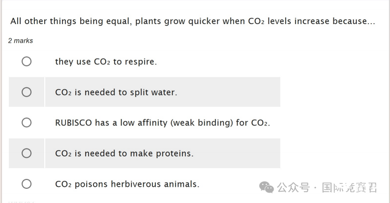Screen dimensions: 390x203
Task: Click the 'CO₂ poisons herbiverous animals.' text
Action: click(127, 184)
